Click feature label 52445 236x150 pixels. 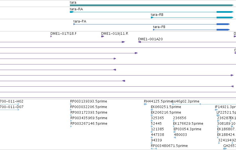(156, 124)
